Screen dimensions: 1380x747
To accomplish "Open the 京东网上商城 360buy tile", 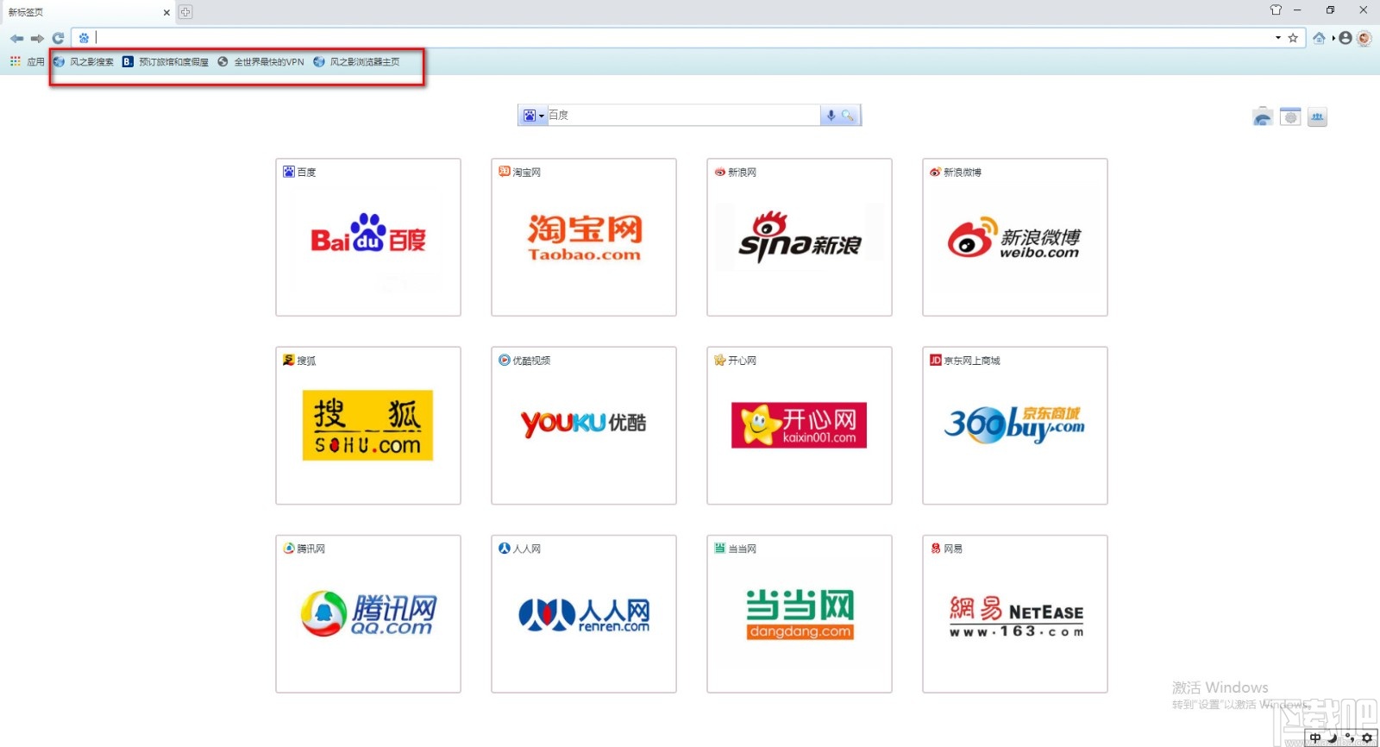I will 1015,425.
